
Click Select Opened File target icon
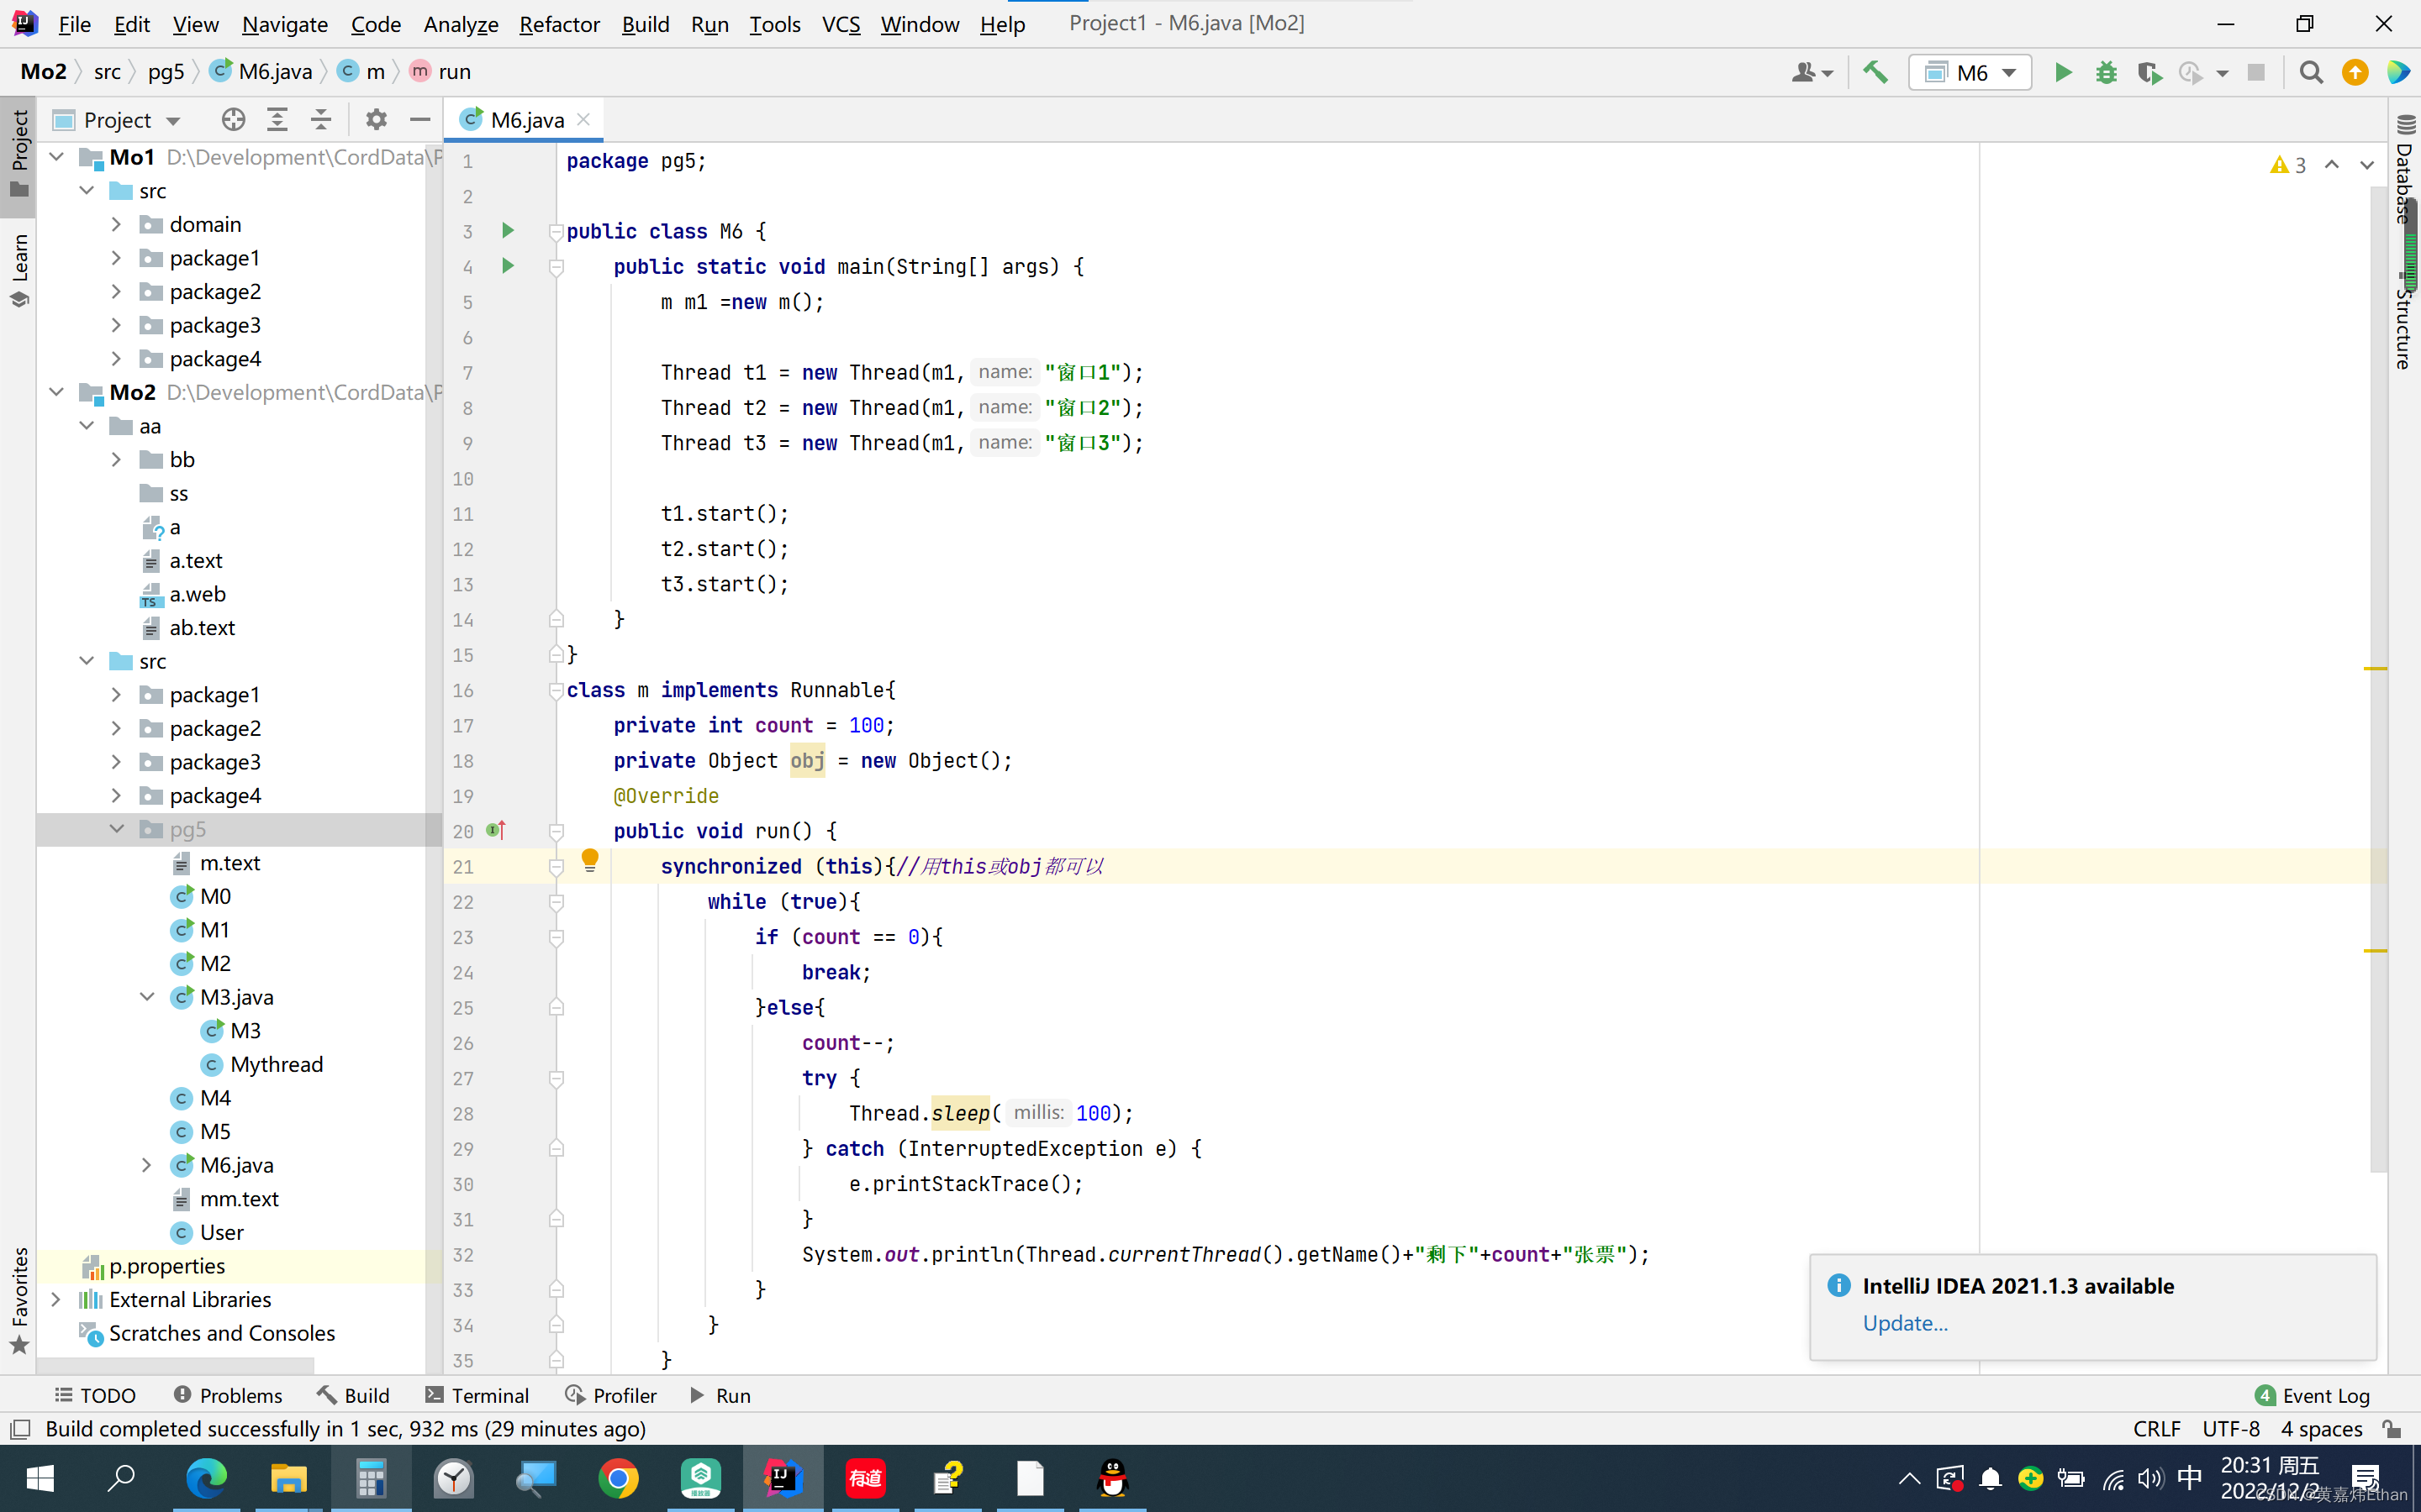point(233,120)
